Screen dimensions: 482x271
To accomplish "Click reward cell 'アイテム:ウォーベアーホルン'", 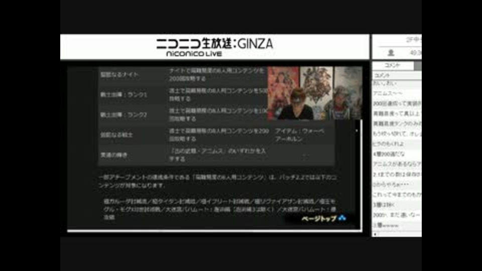I will [x=300, y=135].
